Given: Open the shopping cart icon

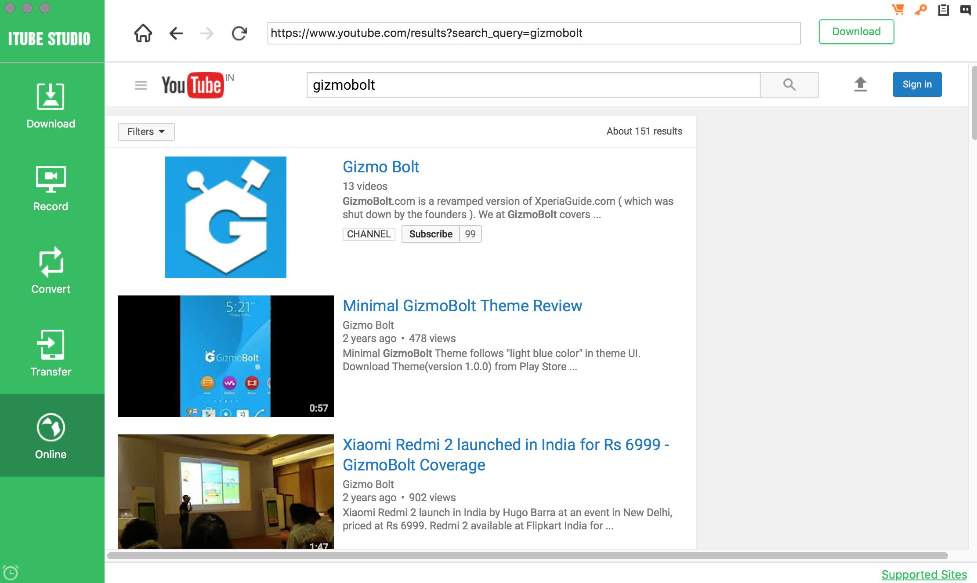Looking at the screenshot, I should pos(898,9).
